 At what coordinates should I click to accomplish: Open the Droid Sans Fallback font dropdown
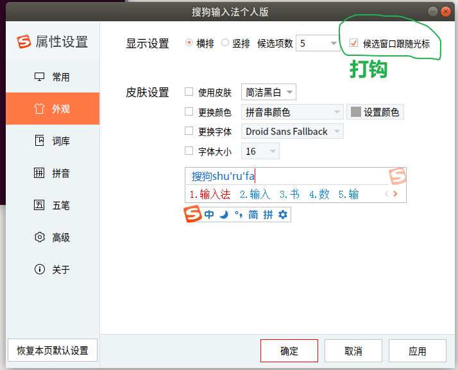(292, 131)
